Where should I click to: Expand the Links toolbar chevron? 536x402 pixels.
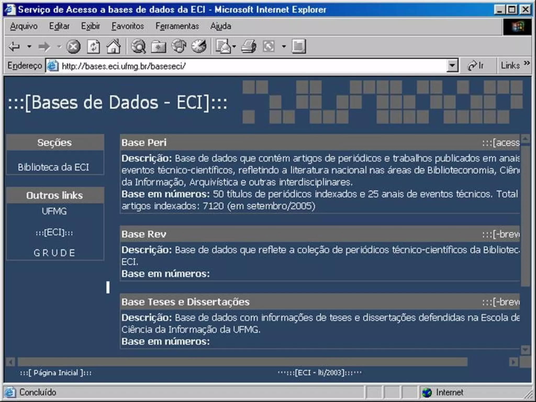[527, 63]
